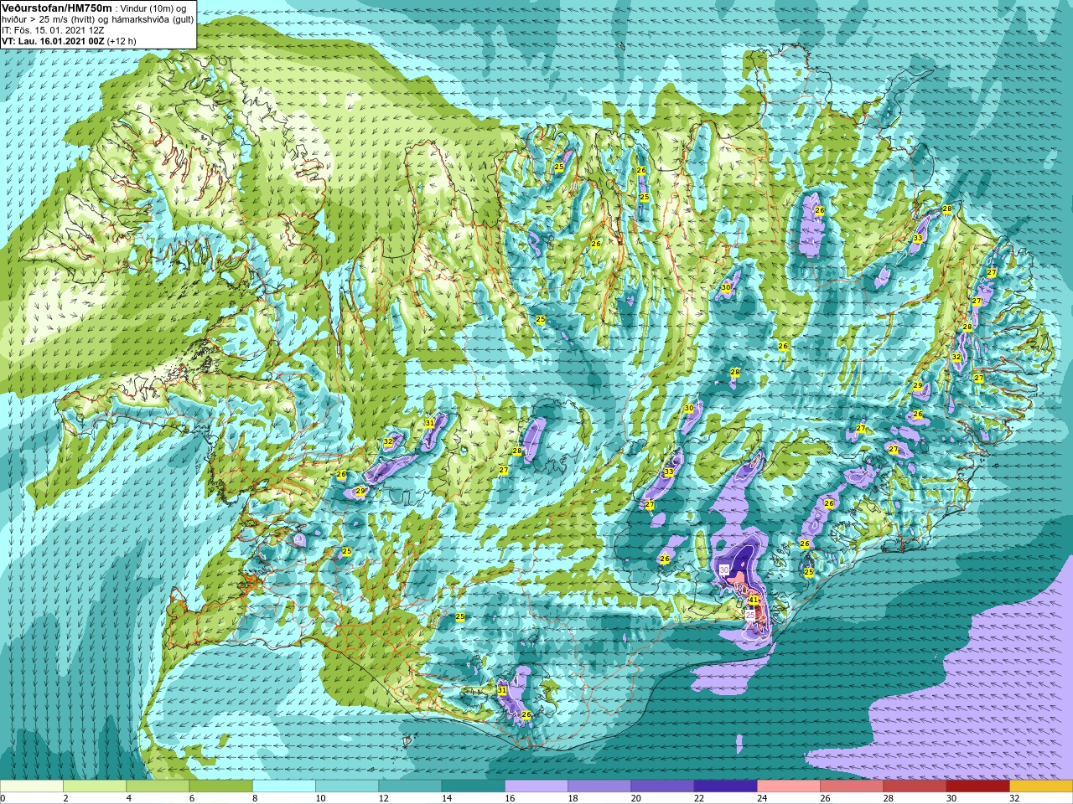Pick the 26–28 m/s salmon swatch
Viewport: 1073px width, 804px height.
pos(852,786)
